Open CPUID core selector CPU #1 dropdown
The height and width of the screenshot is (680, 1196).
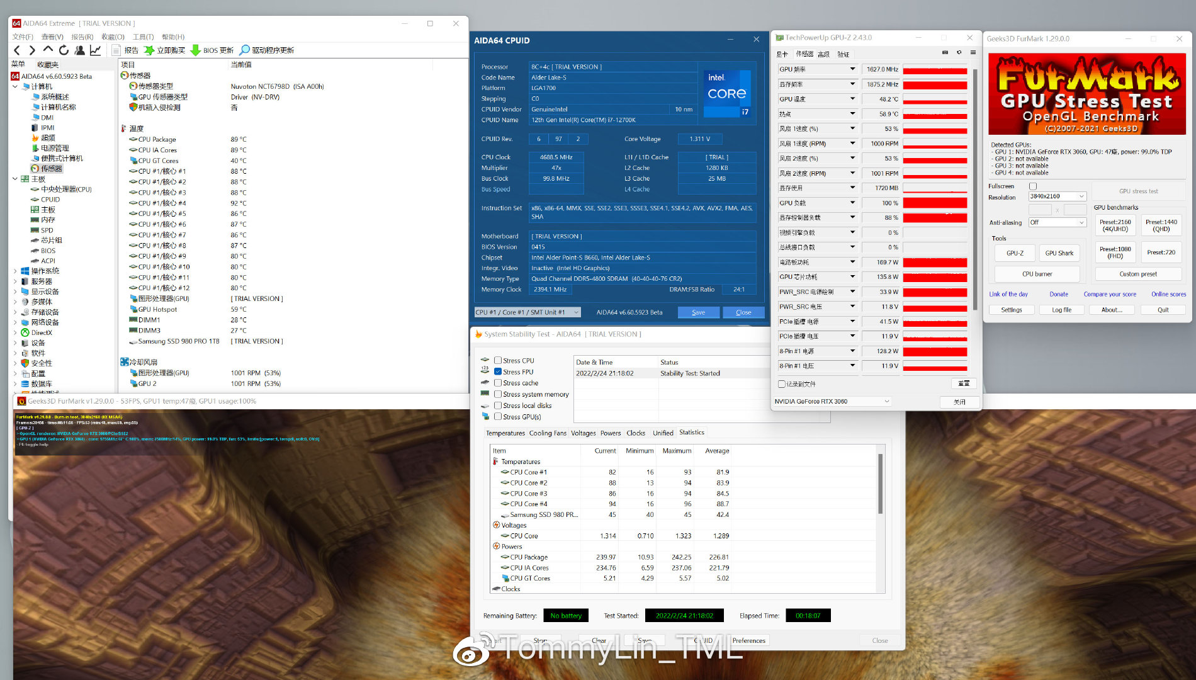click(527, 312)
